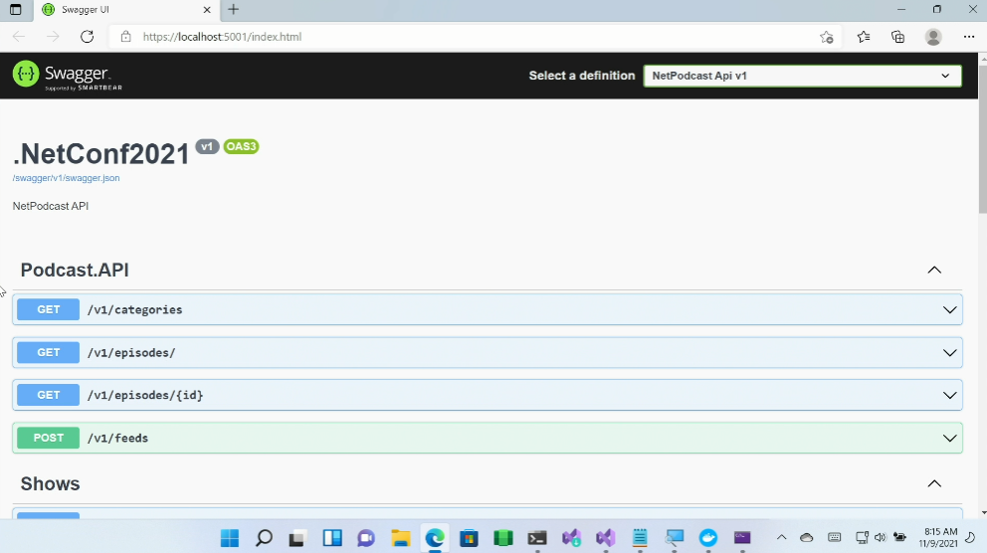
Task: Show hidden system tray icons
Action: click(781, 537)
